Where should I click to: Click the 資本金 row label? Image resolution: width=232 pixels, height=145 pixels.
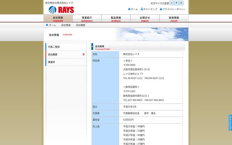(96, 120)
